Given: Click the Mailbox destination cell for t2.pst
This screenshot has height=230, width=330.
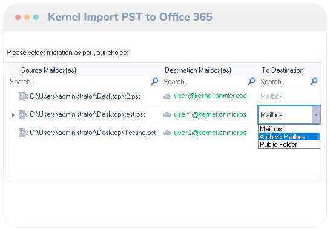Looking at the screenshot, I should point(271,96).
